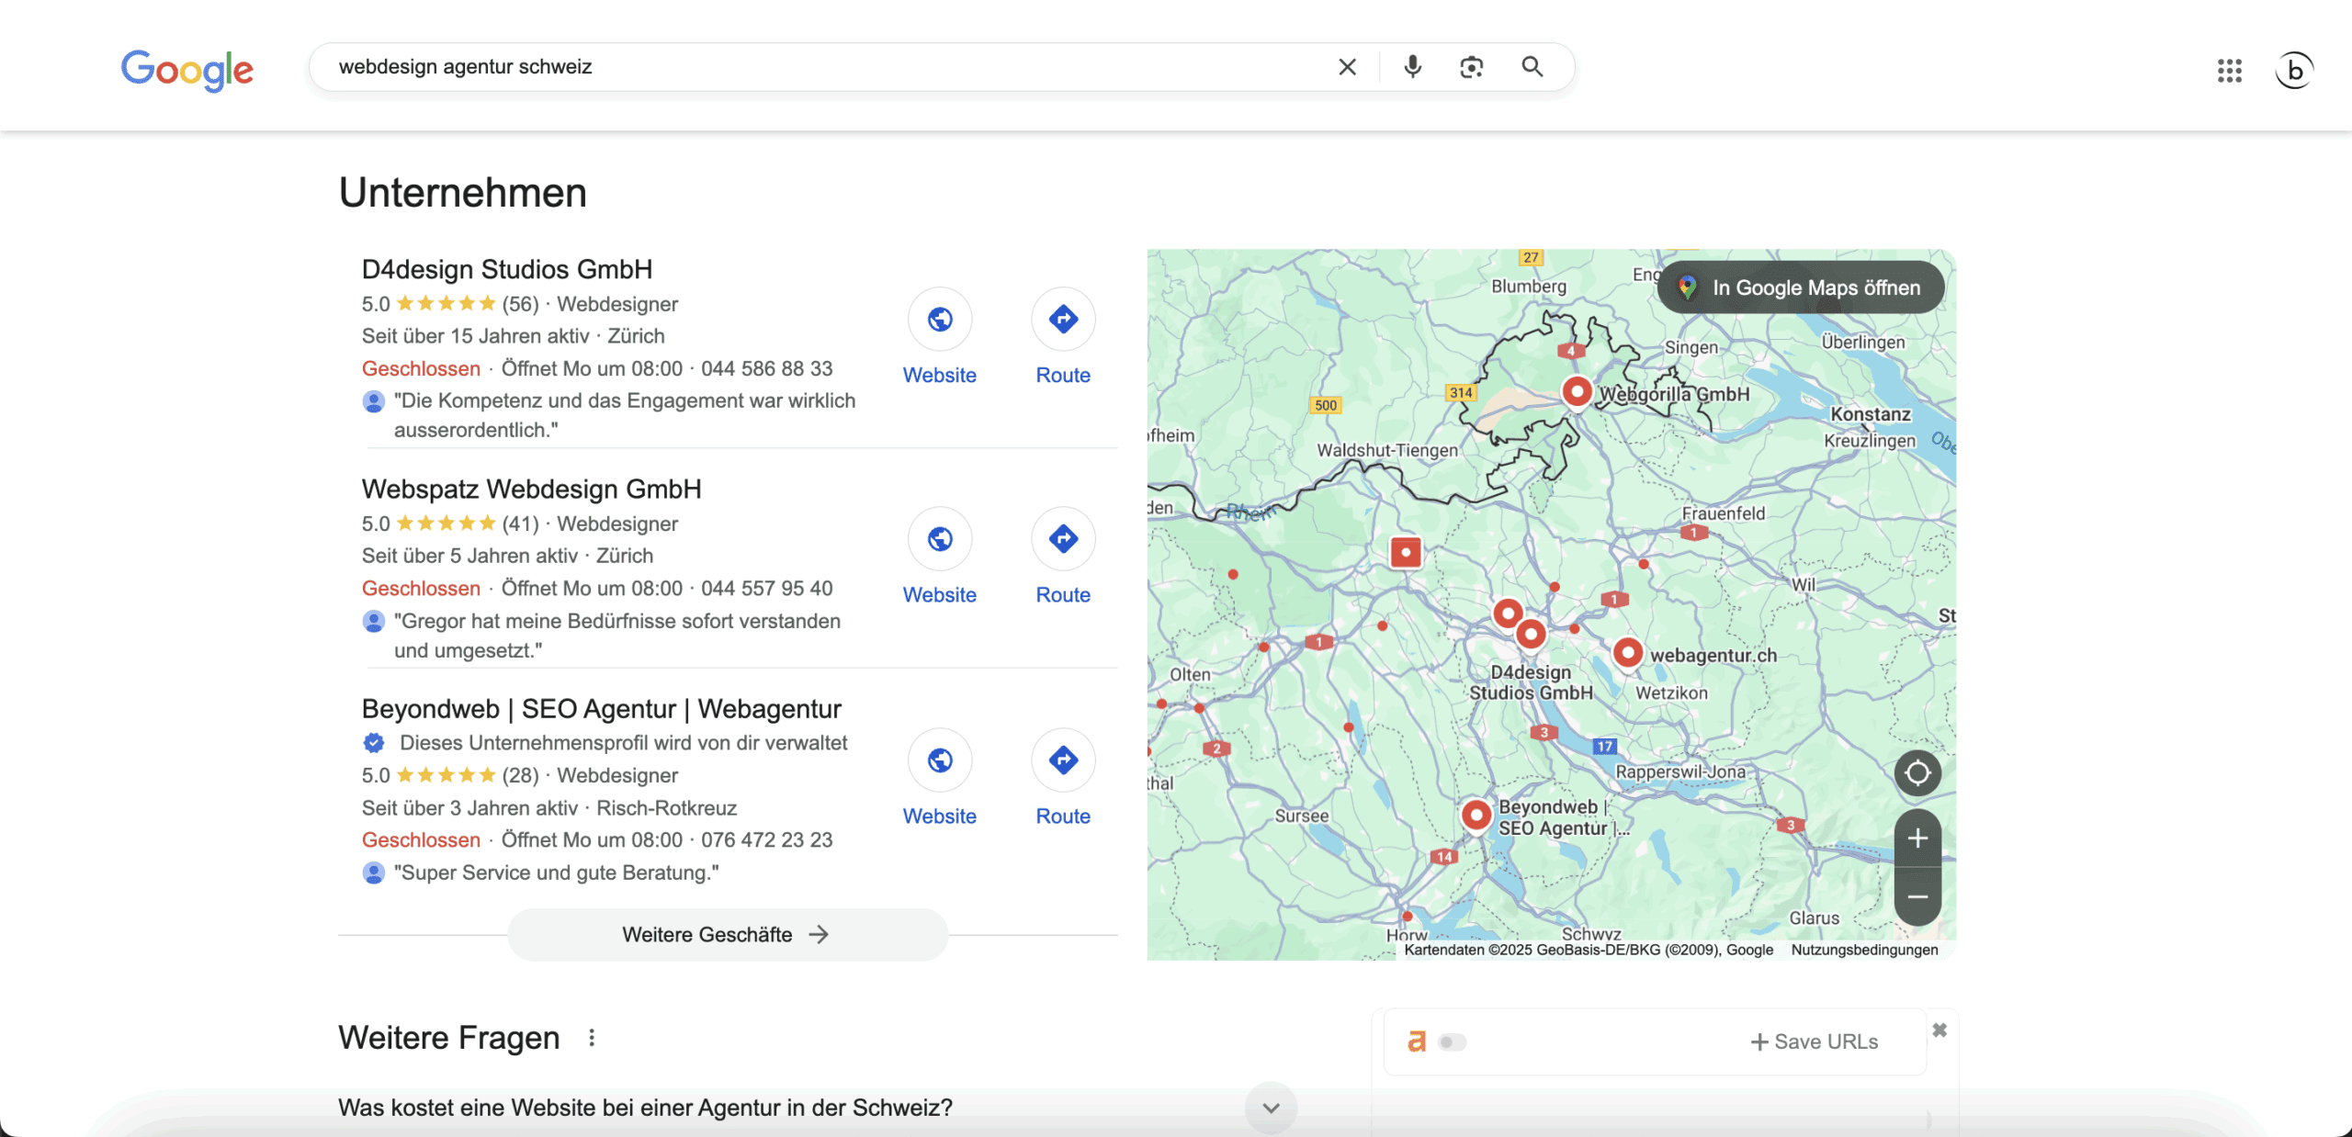The height and width of the screenshot is (1137, 2352).
Task: Get route to Webspatz Webdesign GmbH
Action: pos(1063,538)
